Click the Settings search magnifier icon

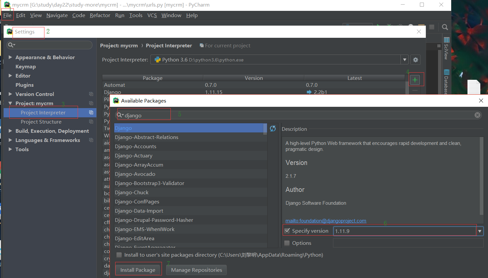point(12,45)
